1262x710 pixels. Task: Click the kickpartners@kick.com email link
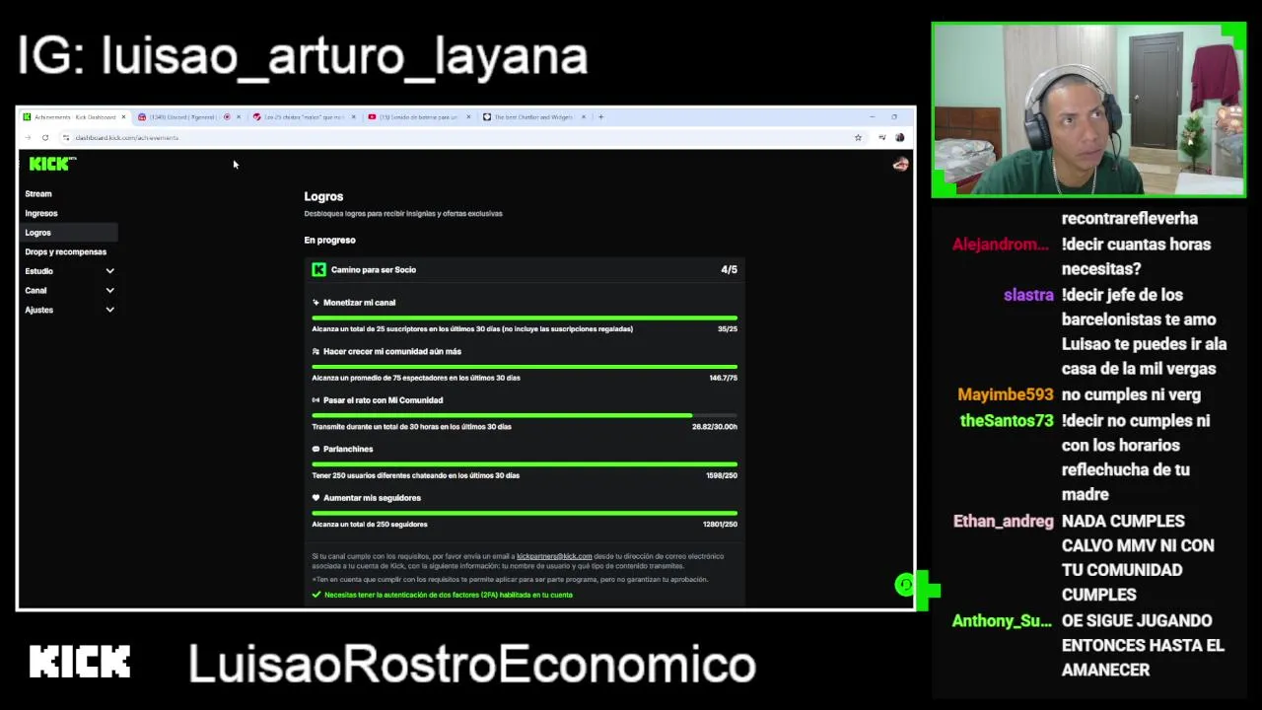(x=554, y=556)
